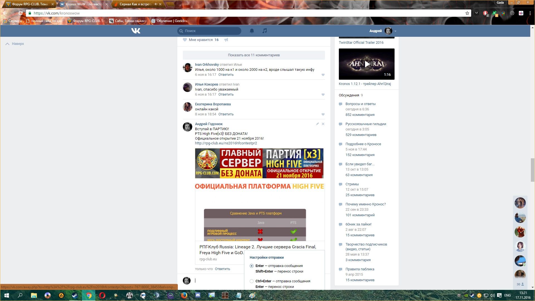This screenshot has height=301, width=535.
Task: Open Сервисы bookmark in bookmarks bar
Action: tap(12, 21)
